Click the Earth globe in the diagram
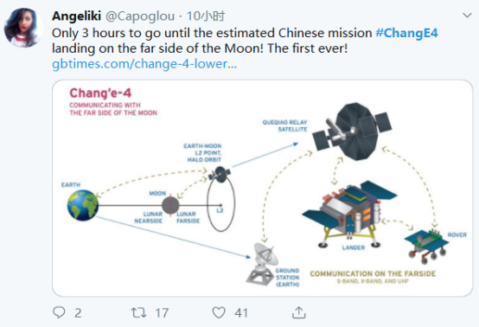 83,205
